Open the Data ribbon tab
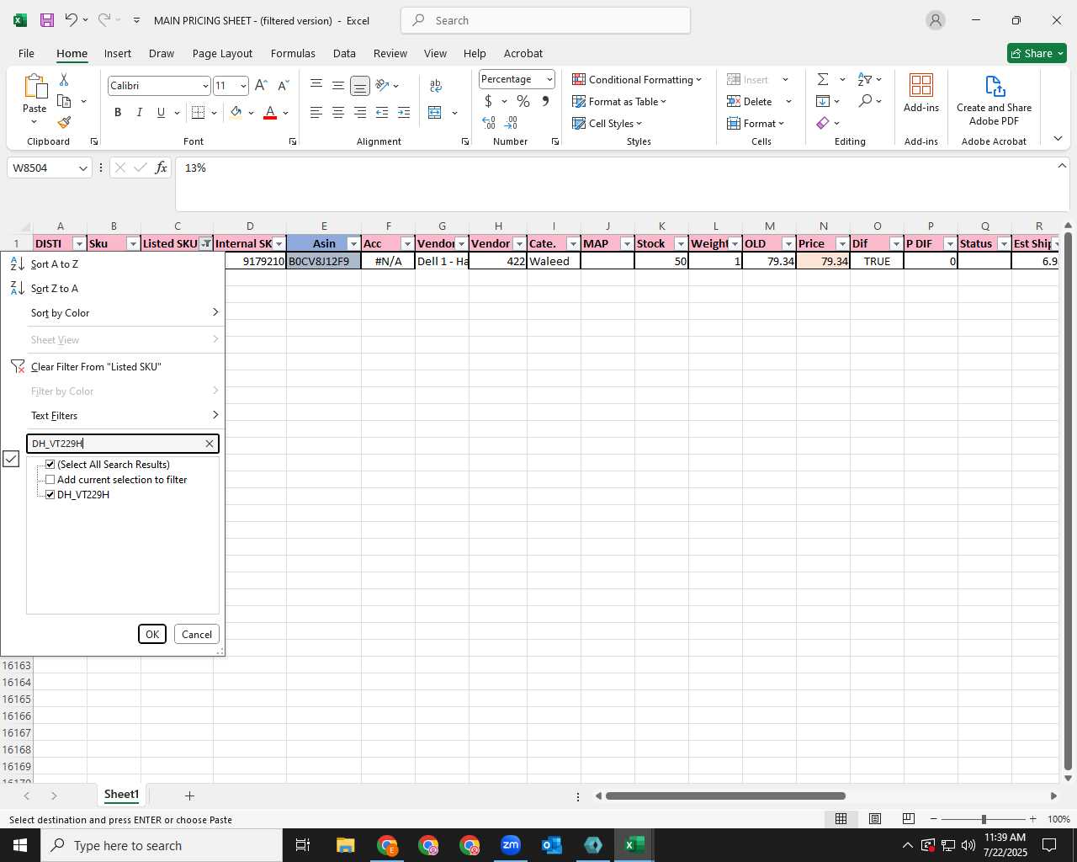 [344, 53]
